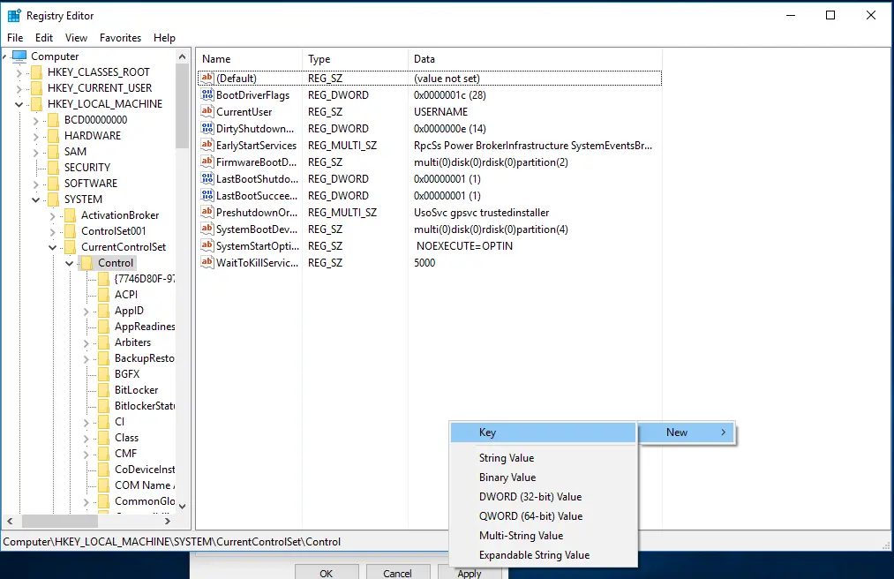Screen dimensions: 894x579
Task: Collapse the HKEY_LOCAL_MACHINE node
Action: point(19,104)
